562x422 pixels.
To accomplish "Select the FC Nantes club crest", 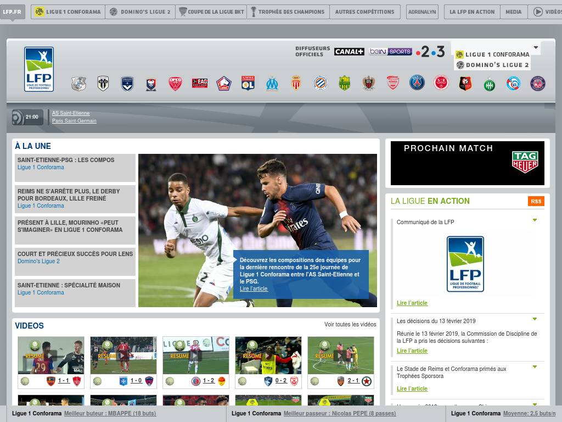I will (x=345, y=83).
